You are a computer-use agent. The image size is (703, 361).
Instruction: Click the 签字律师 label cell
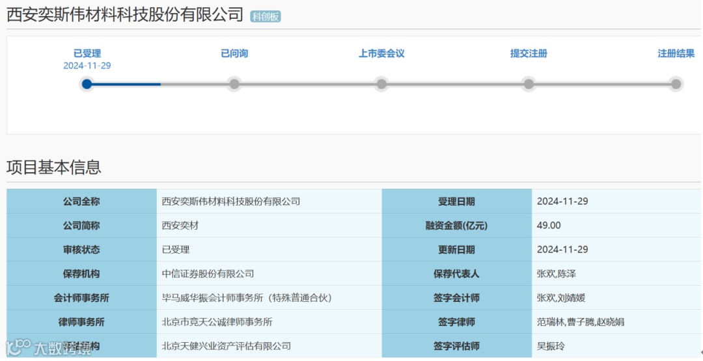point(456,321)
